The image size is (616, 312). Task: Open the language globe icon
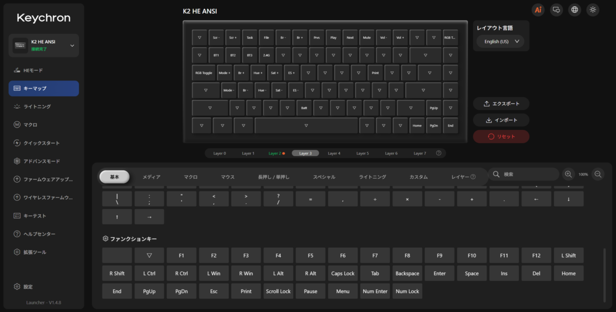click(x=574, y=10)
